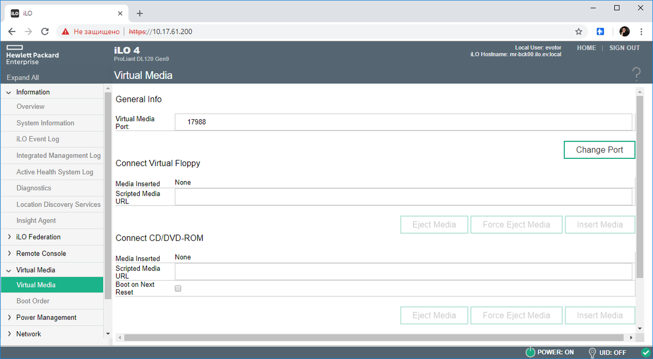Viewport: 653px width, 359px height.
Task: Click the browser back arrow
Action: pos(12,32)
